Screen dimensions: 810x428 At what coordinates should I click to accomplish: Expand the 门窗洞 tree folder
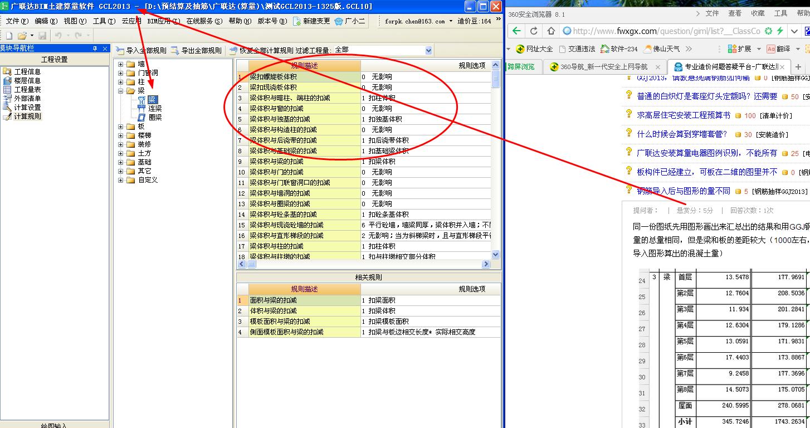point(120,73)
